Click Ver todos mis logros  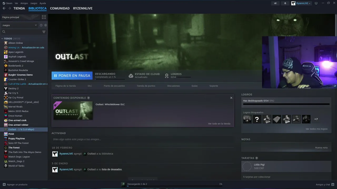[x=316, y=129]
